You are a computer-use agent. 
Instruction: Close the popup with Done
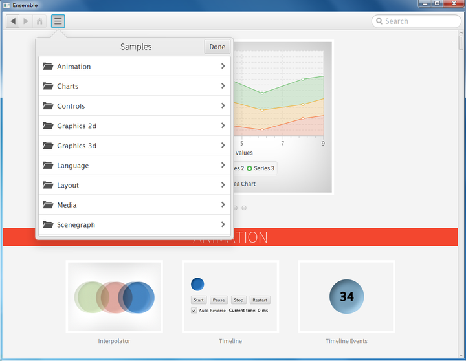coord(217,47)
